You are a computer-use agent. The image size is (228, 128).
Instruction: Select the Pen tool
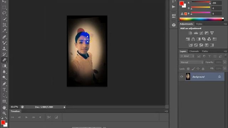pos(4,84)
